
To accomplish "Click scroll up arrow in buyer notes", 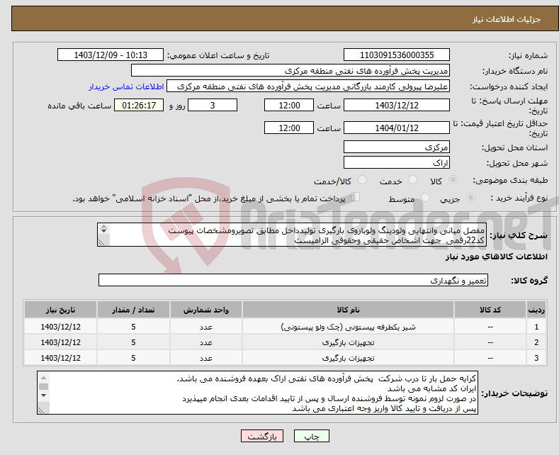I will point(43,377).
